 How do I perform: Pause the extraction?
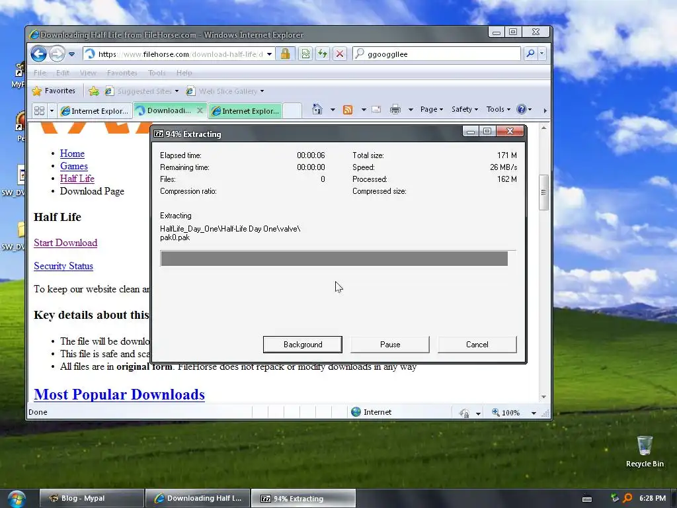click(x=390, y=344)
